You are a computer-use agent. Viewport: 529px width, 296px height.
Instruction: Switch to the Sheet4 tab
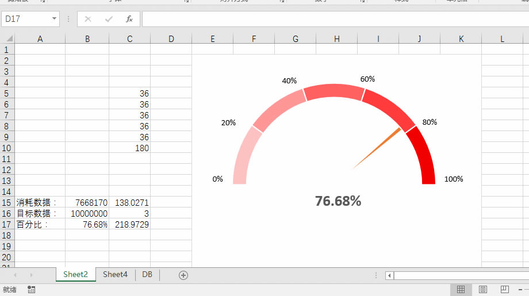tap(115, 274)
